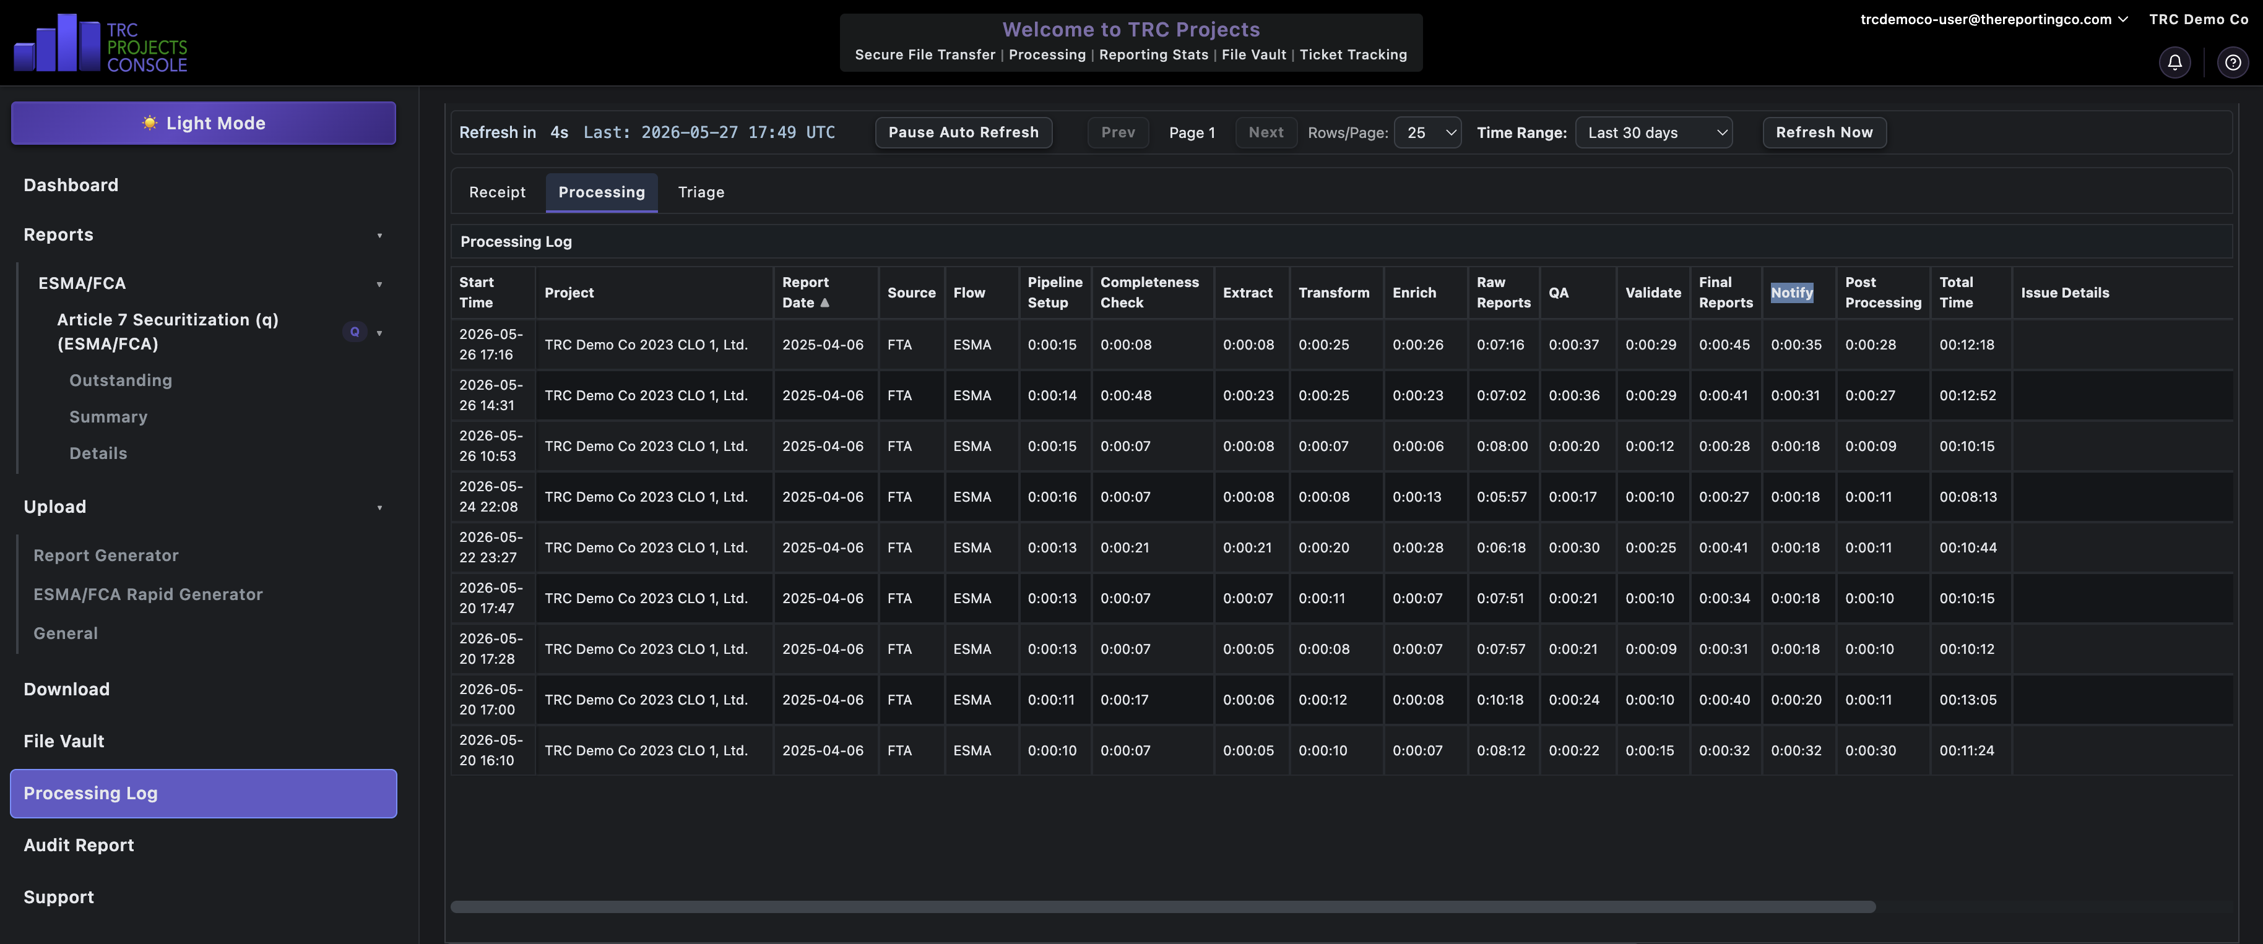The width and height of the screenshot is (2263, 944).
Task: Open the notifications bell icon
Action: click(2174, 62)
